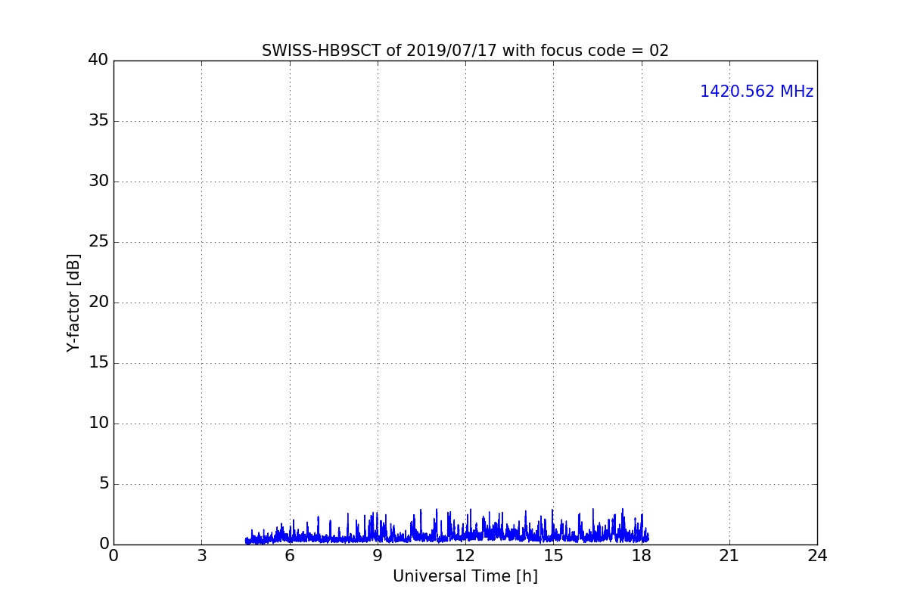Click the Y-factor [dB] axis label

coord(73,302)
